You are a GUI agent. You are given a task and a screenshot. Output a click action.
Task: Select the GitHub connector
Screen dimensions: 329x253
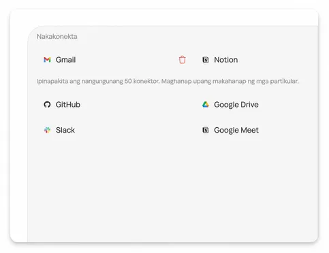(x=62, y=105)
